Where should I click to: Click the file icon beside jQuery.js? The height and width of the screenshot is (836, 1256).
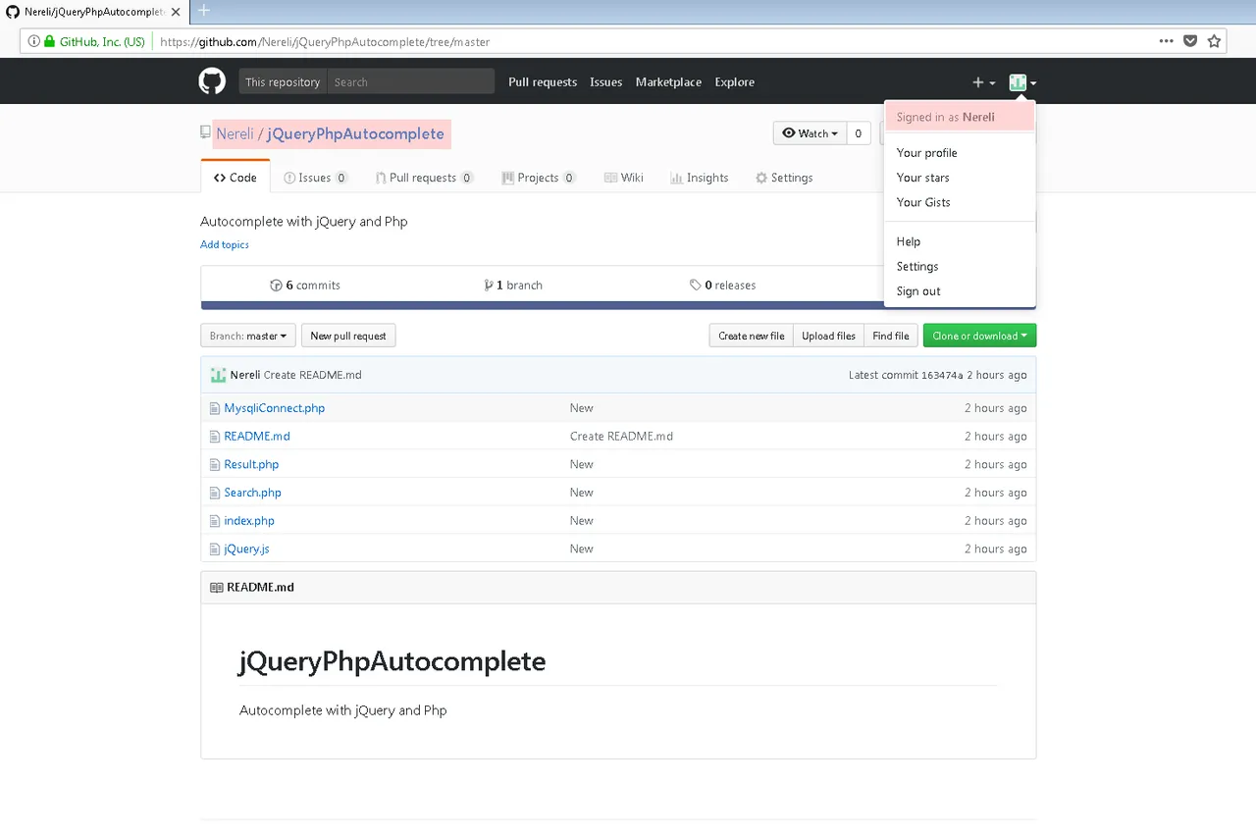click(x=215, y=549)
